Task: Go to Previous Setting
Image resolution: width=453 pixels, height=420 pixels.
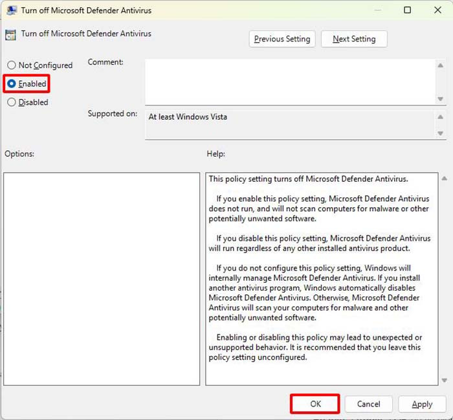Action: (x=282, y=39)
